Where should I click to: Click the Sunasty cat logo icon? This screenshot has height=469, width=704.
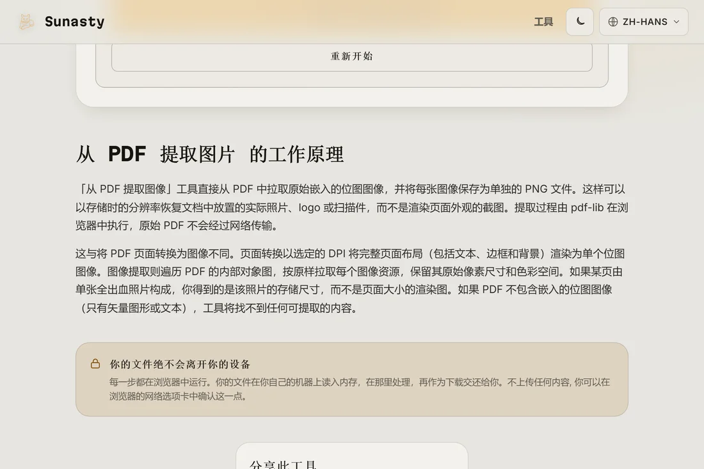click(x=26, y=22)
